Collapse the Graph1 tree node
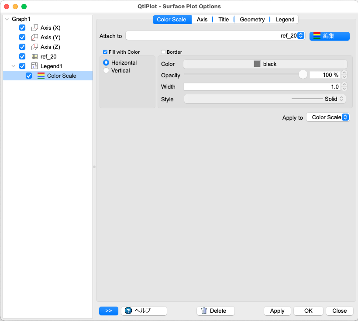 point(7,19)
